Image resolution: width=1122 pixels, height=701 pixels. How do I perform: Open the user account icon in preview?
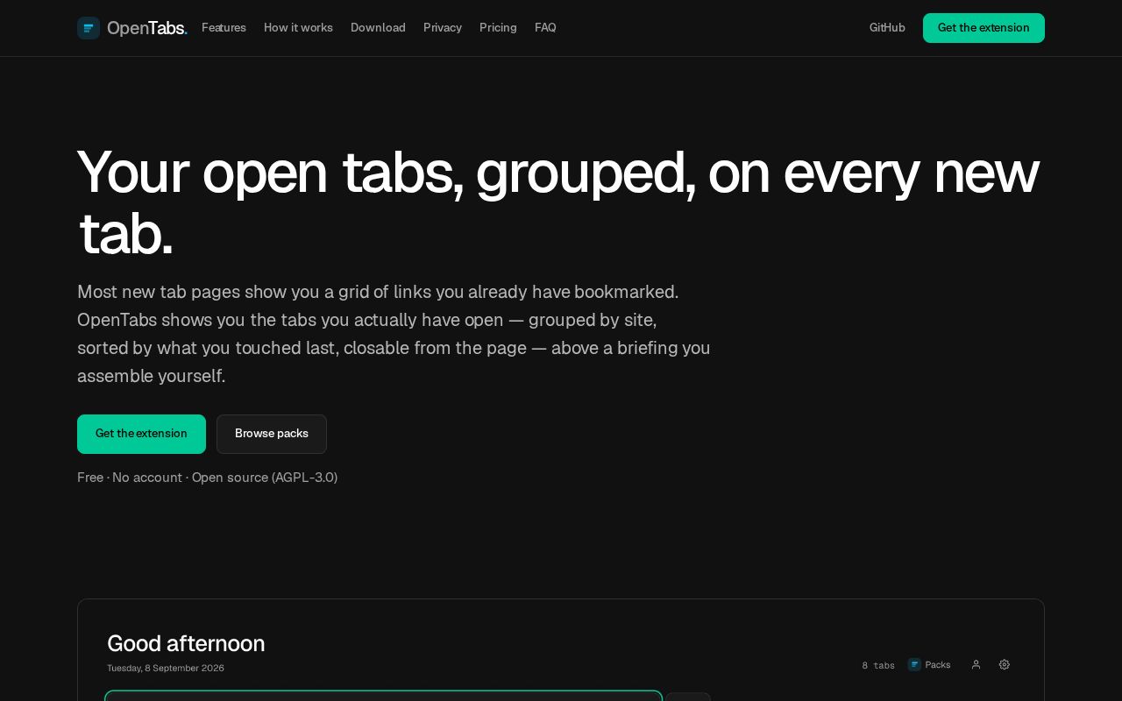[x=976, y=664]
